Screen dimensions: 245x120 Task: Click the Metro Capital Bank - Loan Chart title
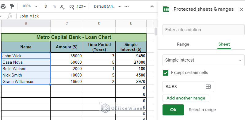(x=74, y=37)
